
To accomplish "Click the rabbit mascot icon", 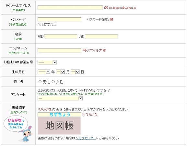I will tap(27, 134).
